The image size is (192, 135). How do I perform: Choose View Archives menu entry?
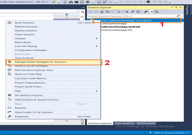pyautogui.click(x=53, y=58)
